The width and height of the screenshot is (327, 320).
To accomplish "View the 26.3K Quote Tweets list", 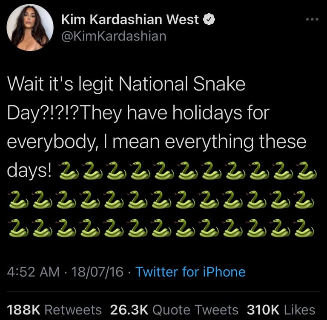I will point(174,310).
